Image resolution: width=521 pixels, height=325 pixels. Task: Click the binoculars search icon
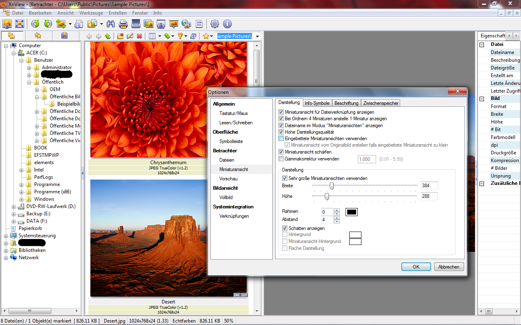click(x=111, y=24)
